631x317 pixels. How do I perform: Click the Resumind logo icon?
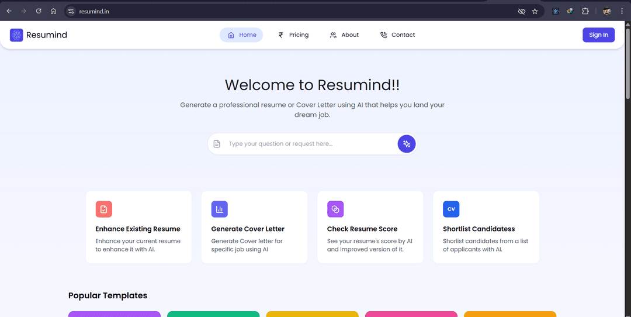[x=16, y=35]
